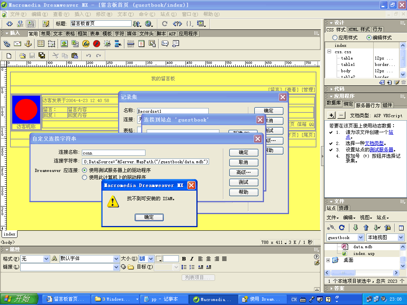Image resolution: width=407 pixels, height=305 pixels.
Task: Collapse the 应用程序 panel group
Action: 331,96
